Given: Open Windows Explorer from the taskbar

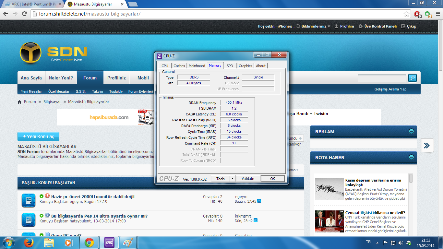Looking at the screenshot, I should [x=49, y=243].
